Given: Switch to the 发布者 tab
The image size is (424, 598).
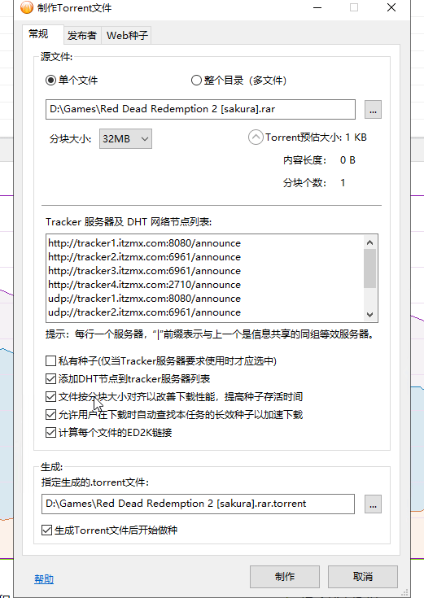Looking at the screenshot, I should 82,36.
